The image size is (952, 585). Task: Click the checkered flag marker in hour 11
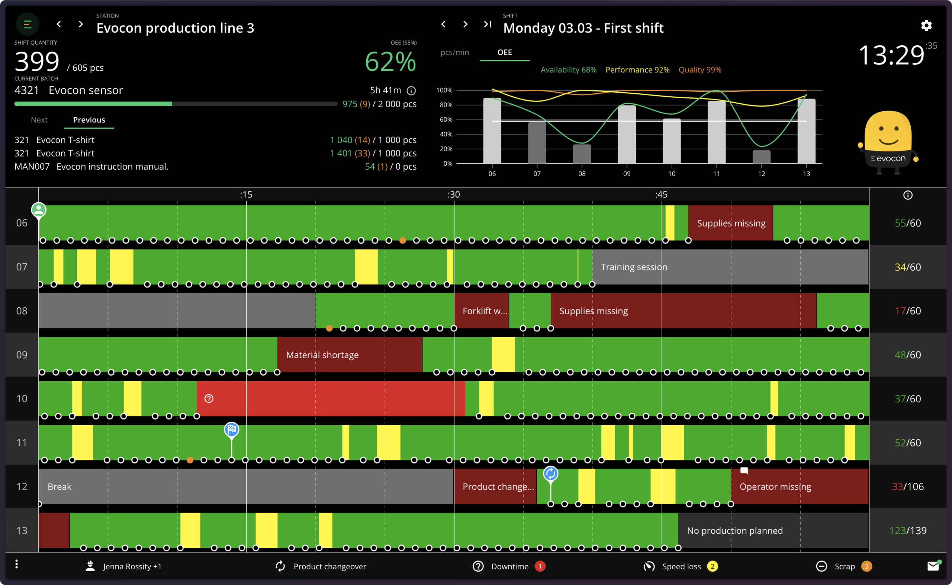pos(231,430)
